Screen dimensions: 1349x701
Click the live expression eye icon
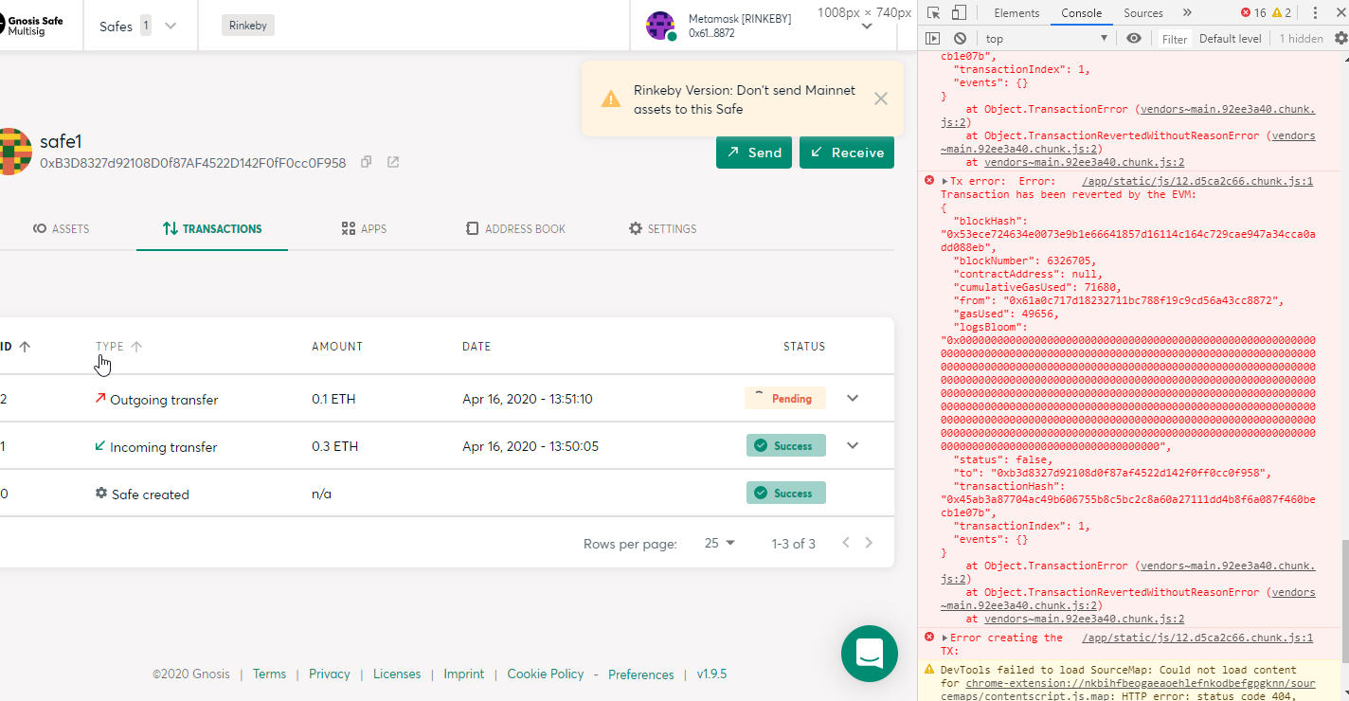tap(1134, 39)
